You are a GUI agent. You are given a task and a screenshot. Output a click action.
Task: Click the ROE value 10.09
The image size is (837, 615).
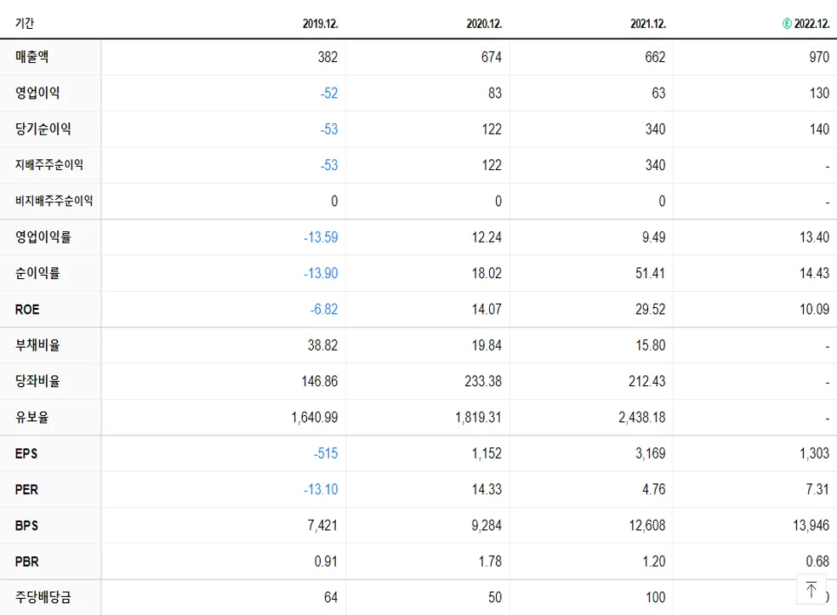pyautogui.click(x=815, y=309)
